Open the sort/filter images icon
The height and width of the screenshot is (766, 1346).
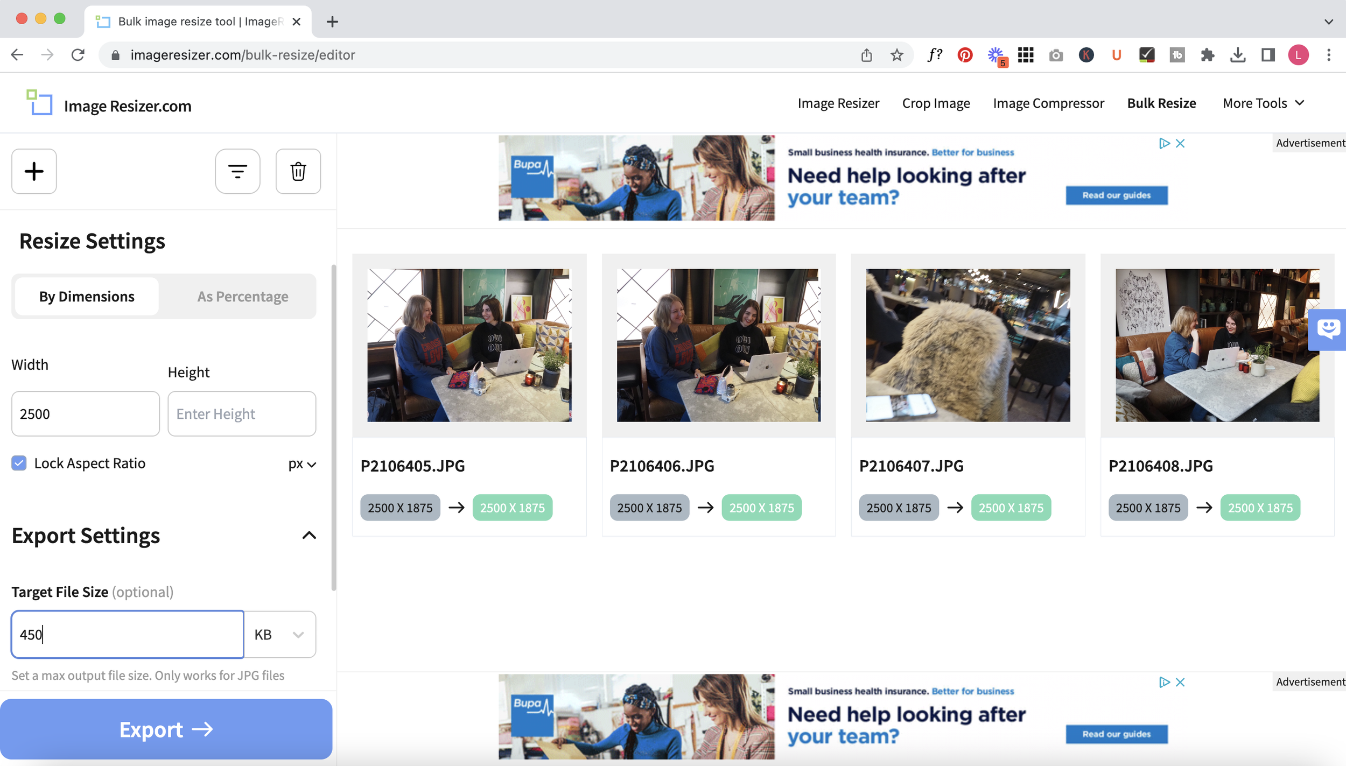237,171
